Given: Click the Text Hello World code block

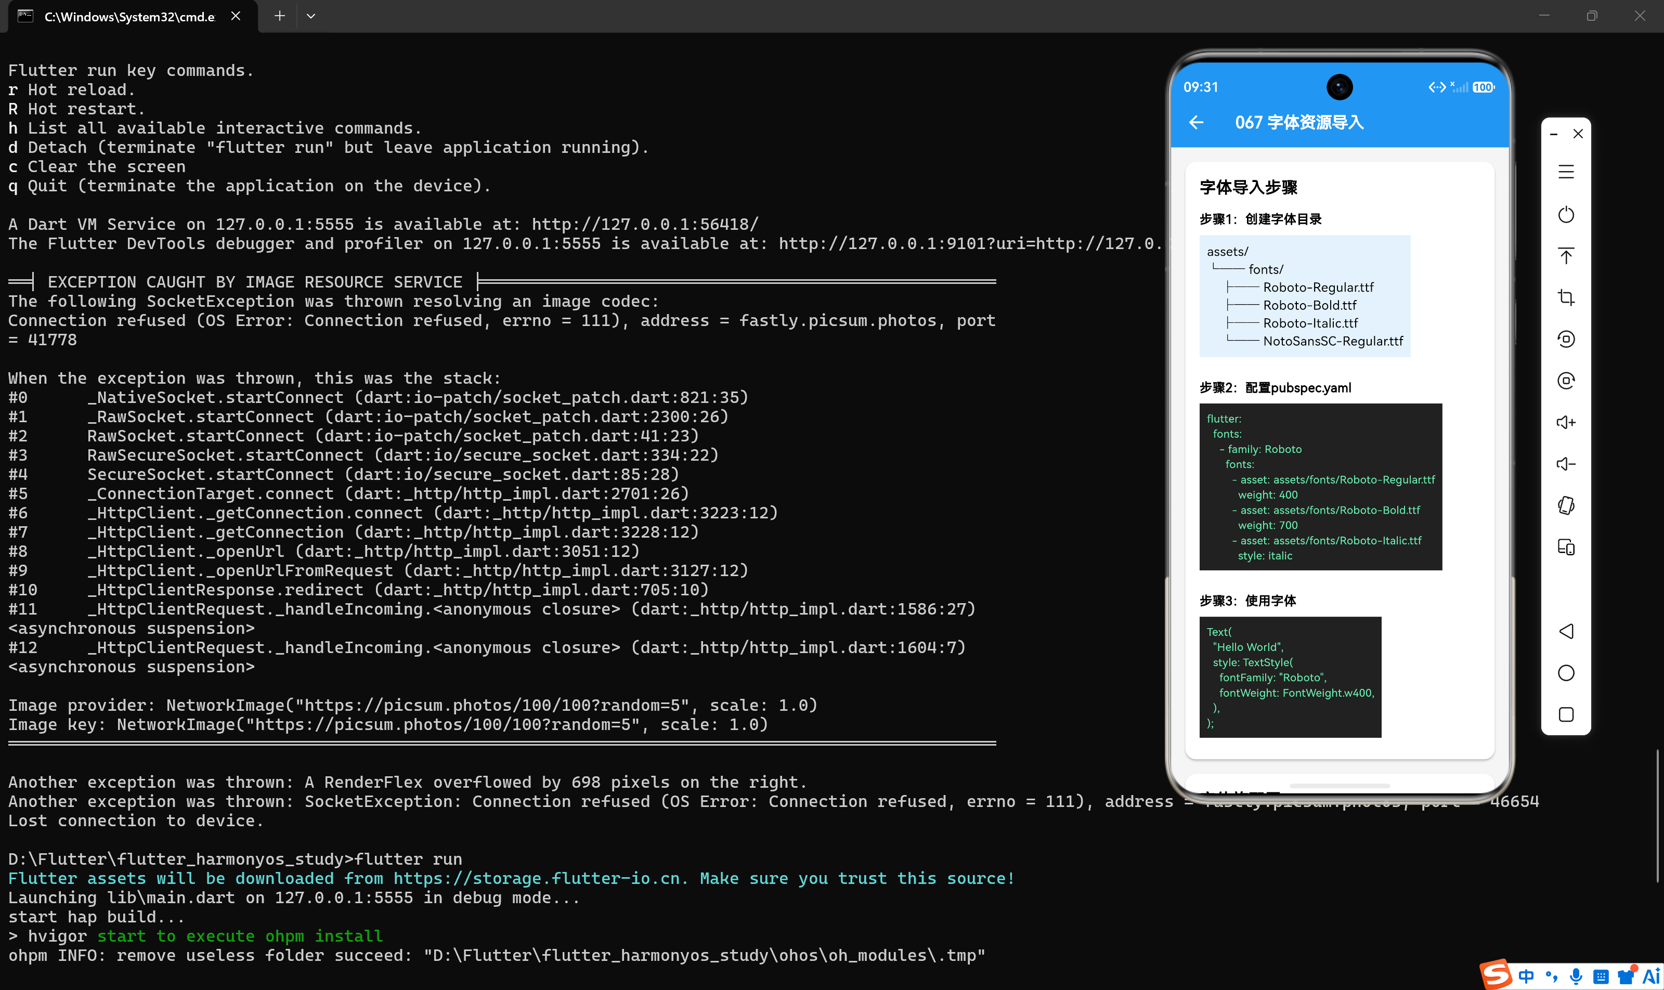Looking at the screenshot, I should pyautogui.click(x=1290, y=677).
